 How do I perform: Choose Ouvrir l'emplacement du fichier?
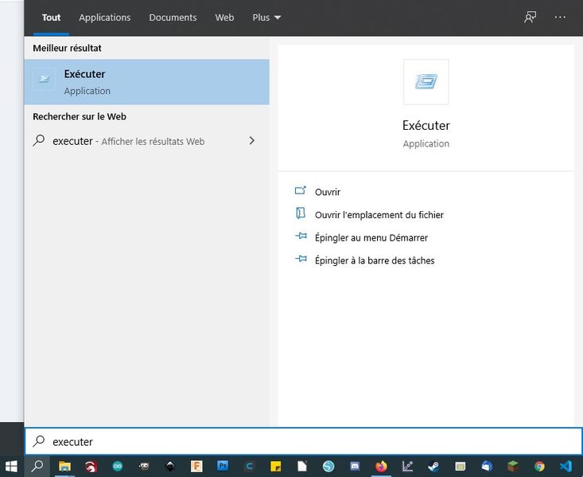click(x=379, y=215)
